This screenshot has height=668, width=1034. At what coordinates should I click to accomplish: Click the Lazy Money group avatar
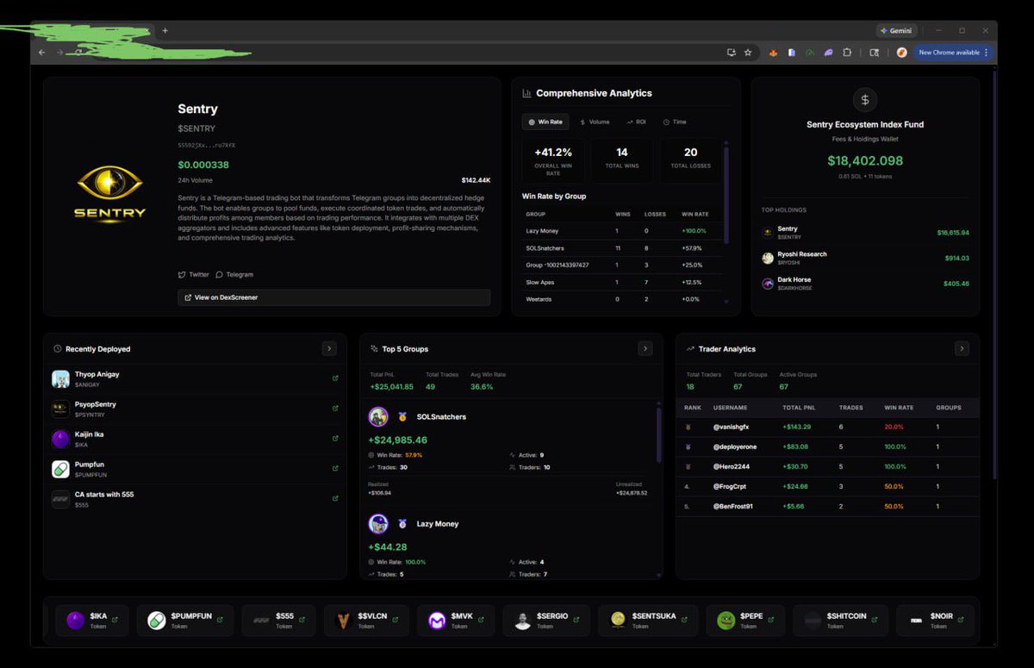pos(378,524)
